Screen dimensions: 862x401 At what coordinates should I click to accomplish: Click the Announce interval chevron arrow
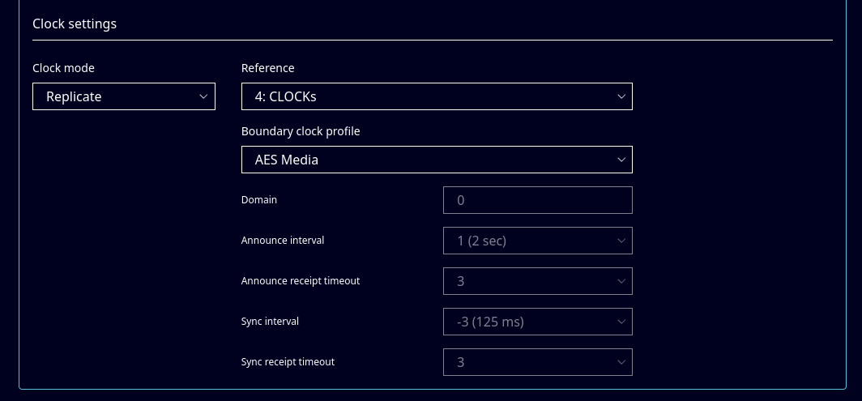pyautogui.click(x=621, y=241)
